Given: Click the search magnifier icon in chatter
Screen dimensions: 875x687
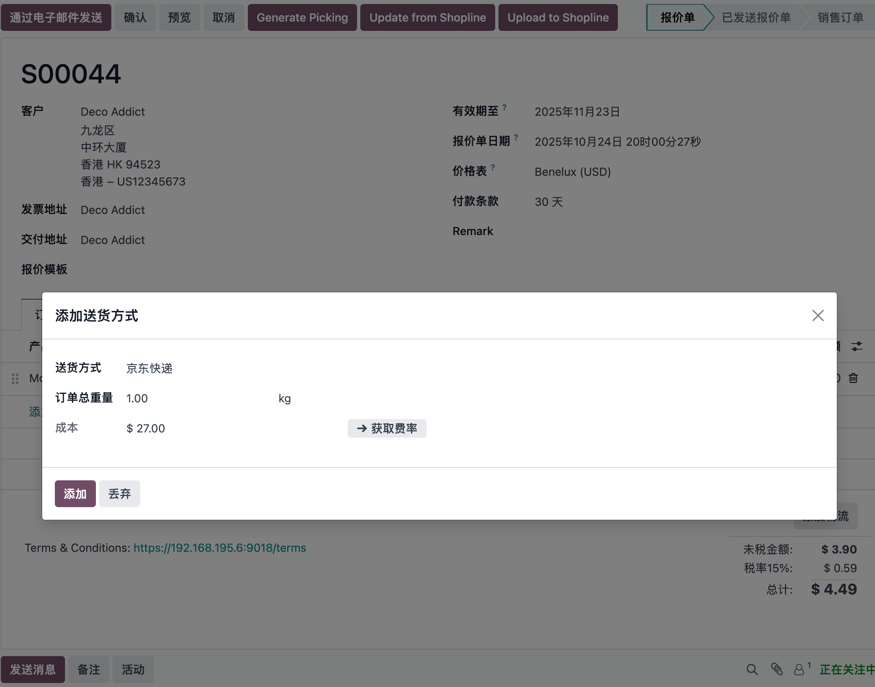Looking at the screenshot, I should pos(752,670).
